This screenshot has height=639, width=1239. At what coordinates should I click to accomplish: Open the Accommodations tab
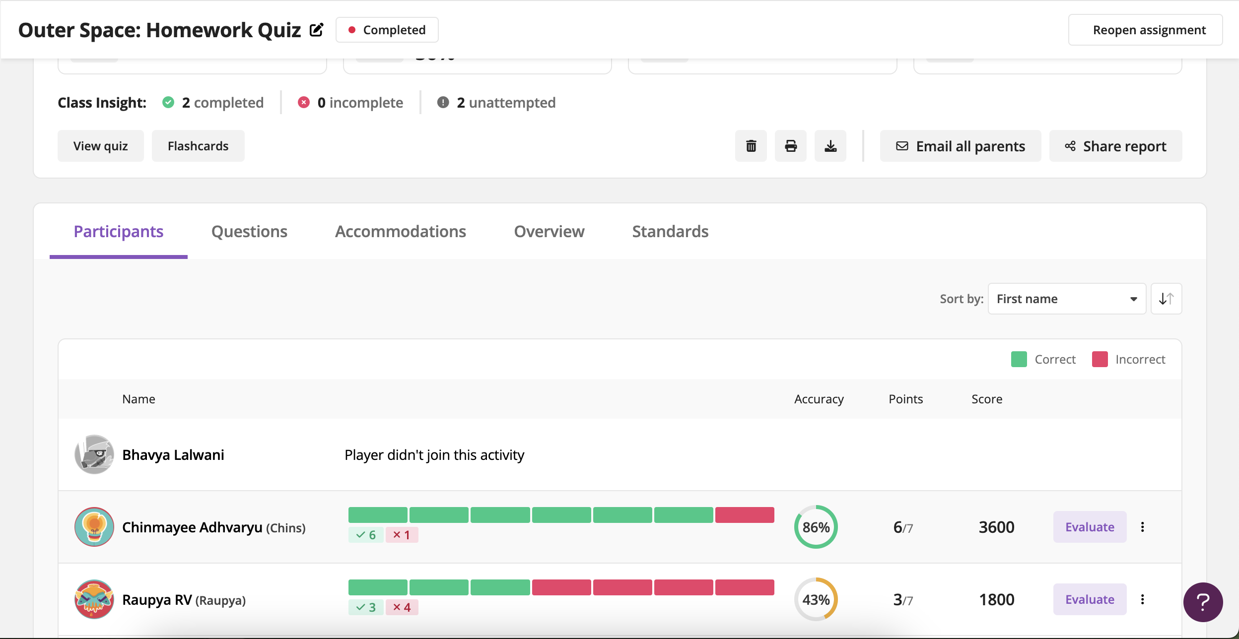(x=400, y=232)
